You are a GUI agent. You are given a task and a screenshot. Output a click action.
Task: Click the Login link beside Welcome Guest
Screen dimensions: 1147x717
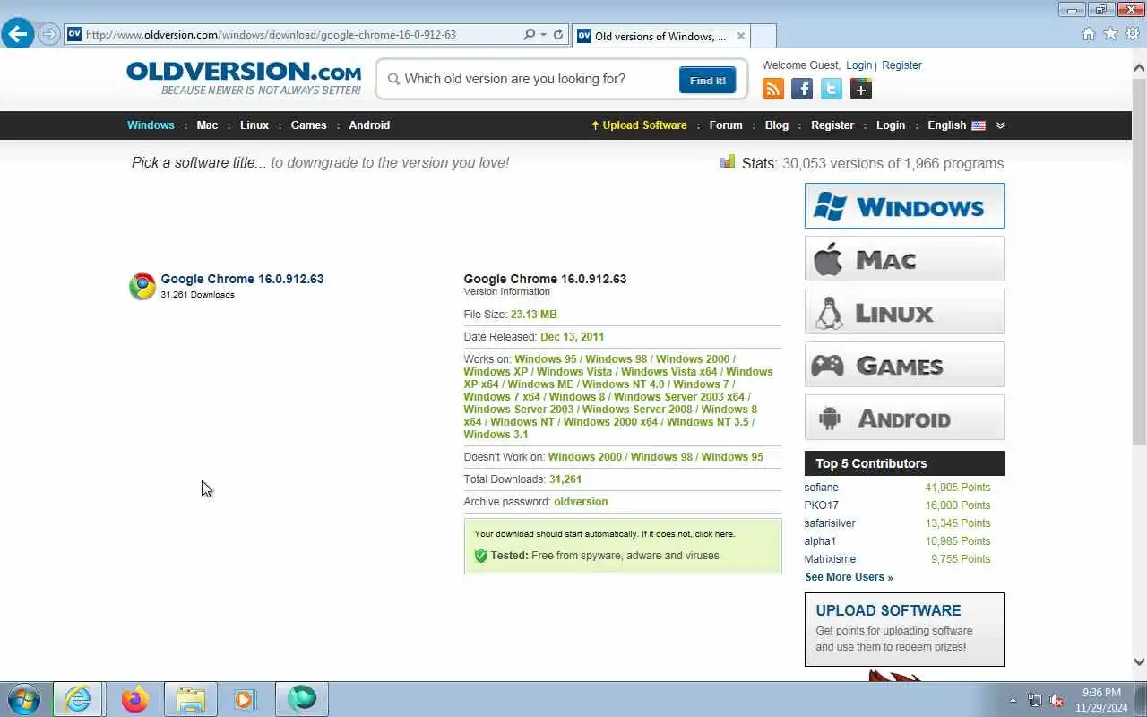(858, 65)
